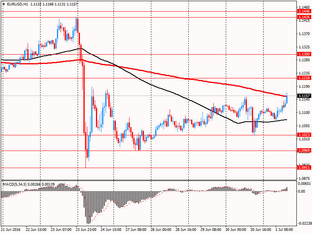The image size is (312, 234).
Task: Click the 30 Jun 00:00 time axis label
Action: click(x=236, y=230)
